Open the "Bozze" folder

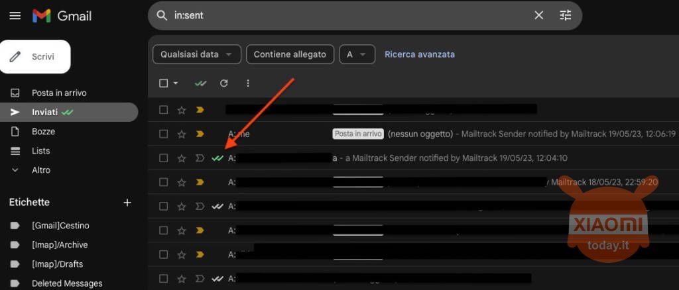click(x=43, y=131)
